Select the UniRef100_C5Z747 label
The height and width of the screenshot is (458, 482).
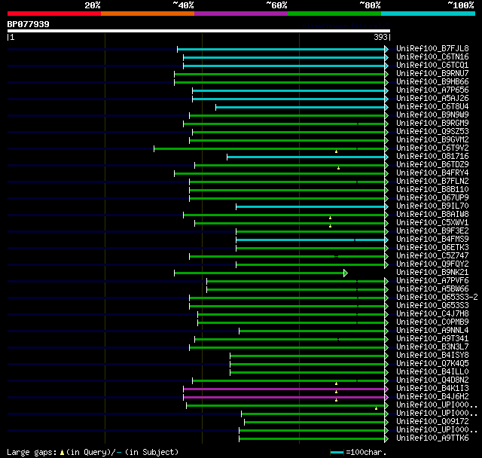point(432,256)
